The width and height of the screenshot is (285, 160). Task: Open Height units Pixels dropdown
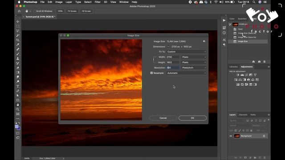(x=194, y=62)
